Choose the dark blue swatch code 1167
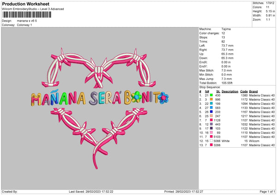277x195 pixels. [212, 112]
